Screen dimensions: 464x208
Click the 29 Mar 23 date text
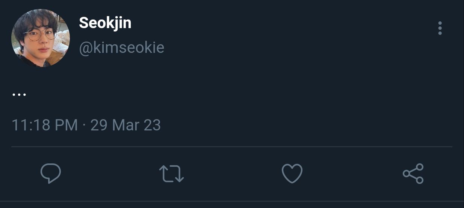(x=125, y=125)
